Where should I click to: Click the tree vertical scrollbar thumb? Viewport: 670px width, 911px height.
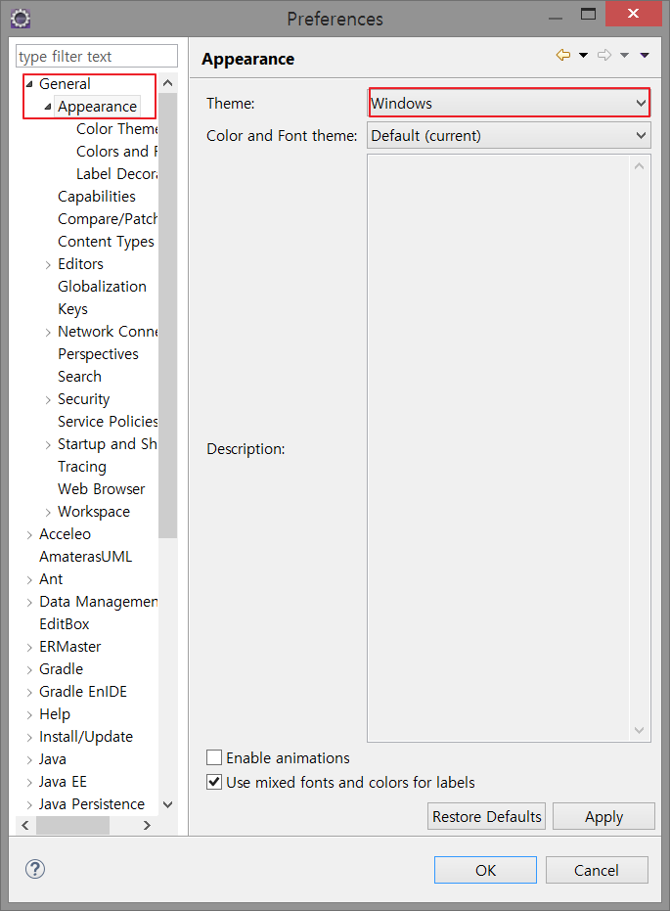tap(168, 315)
